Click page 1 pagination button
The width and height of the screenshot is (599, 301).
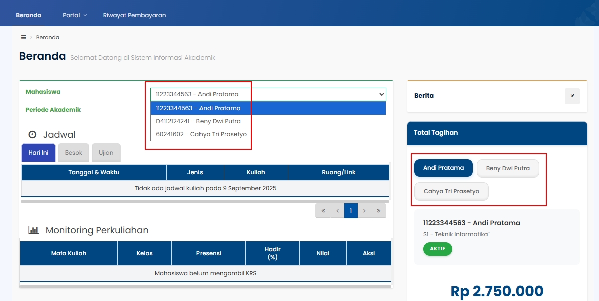click(351, 211)
